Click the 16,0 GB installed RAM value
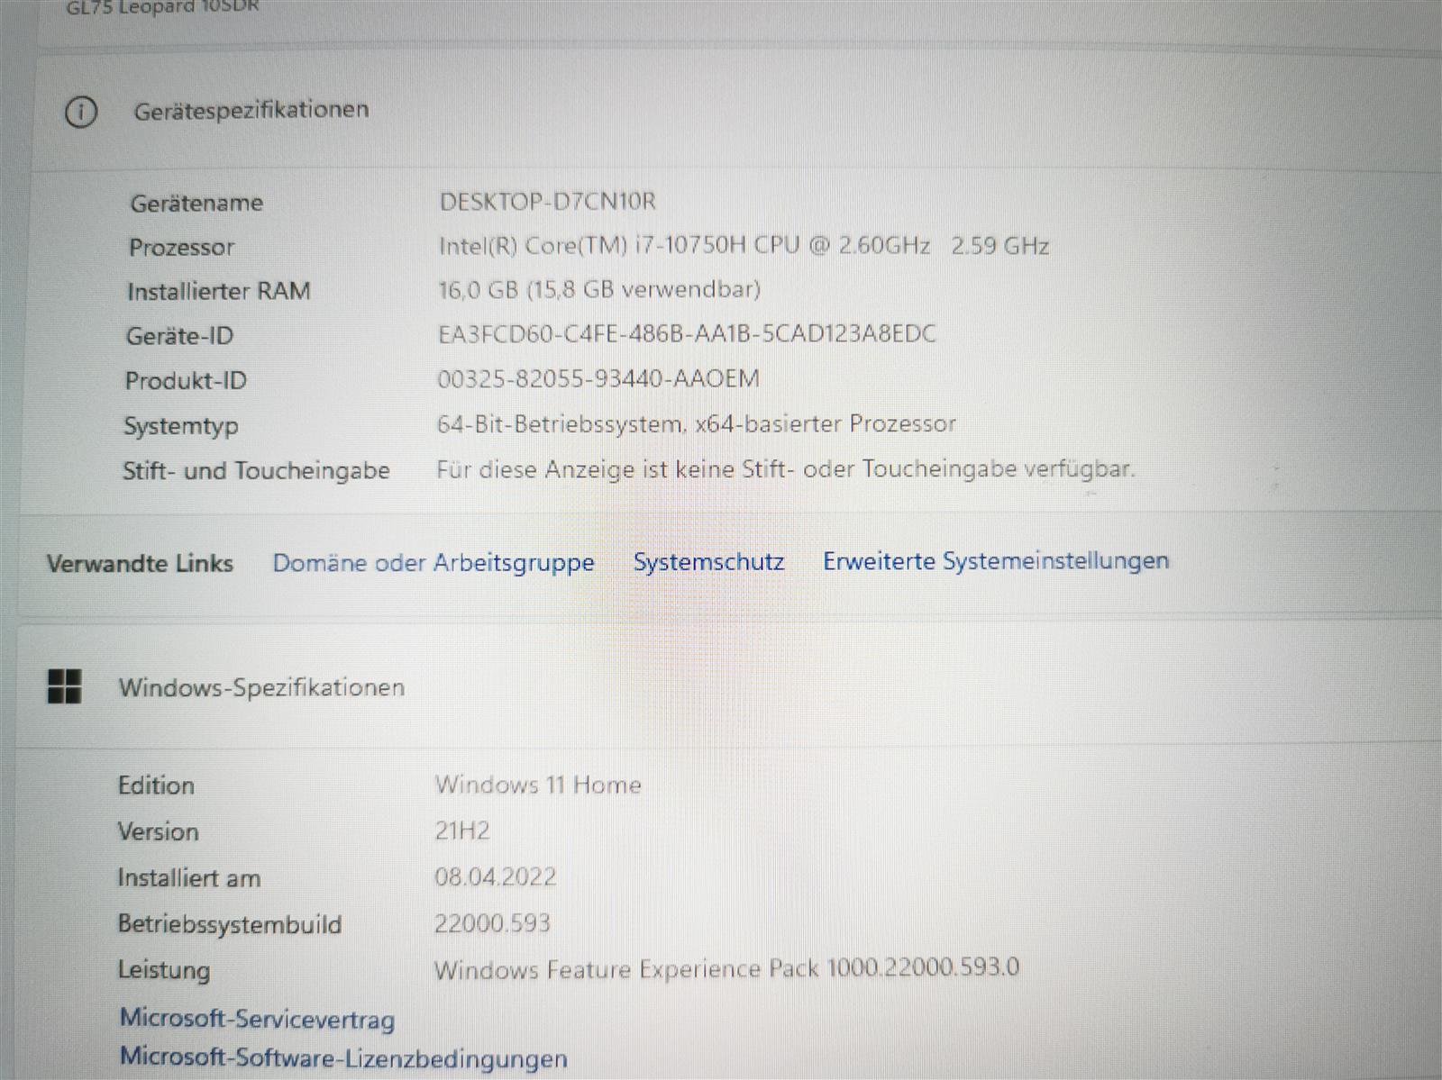Screen dimensions: 1442x1080 598,289
